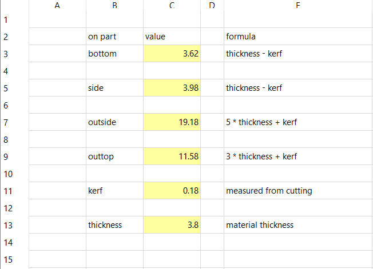Select column D header
Screen dimensions: 373x269
pos(212,5)
